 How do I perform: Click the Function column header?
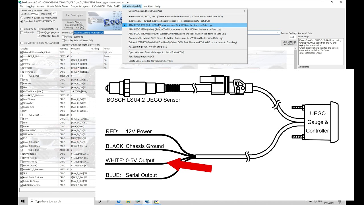click(80, 49)
